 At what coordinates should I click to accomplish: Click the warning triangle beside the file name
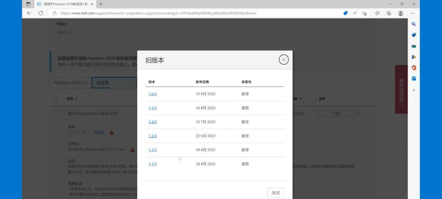(132, 149)
